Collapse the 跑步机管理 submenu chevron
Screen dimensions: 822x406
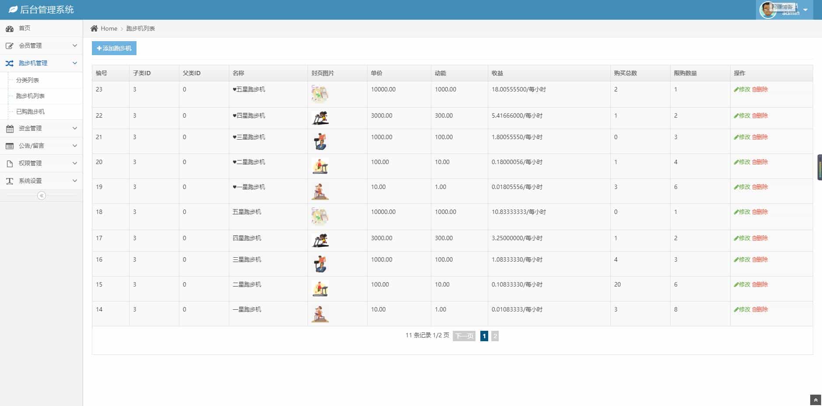[75, 63]
